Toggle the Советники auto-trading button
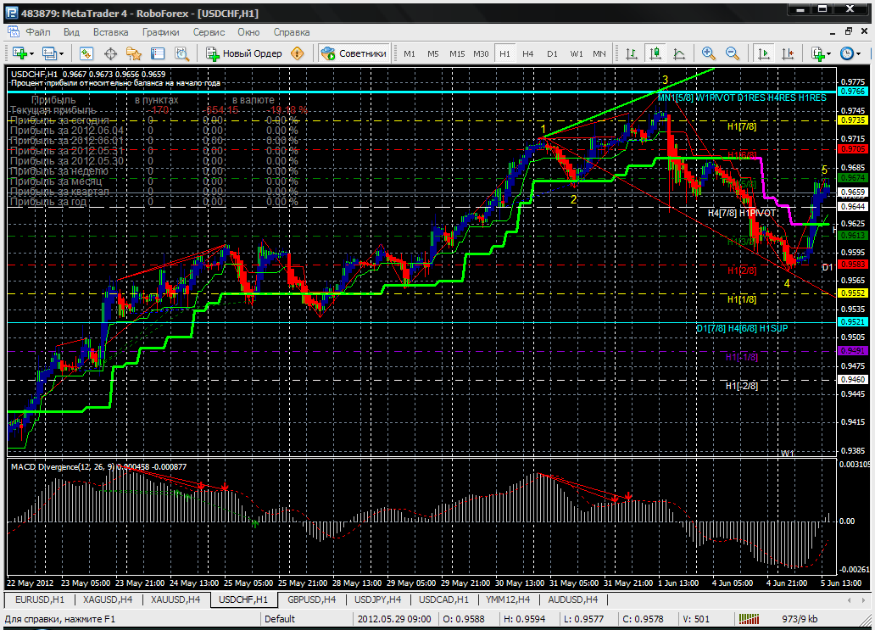Viewport: 875px width, 630px height. point(354,53)
